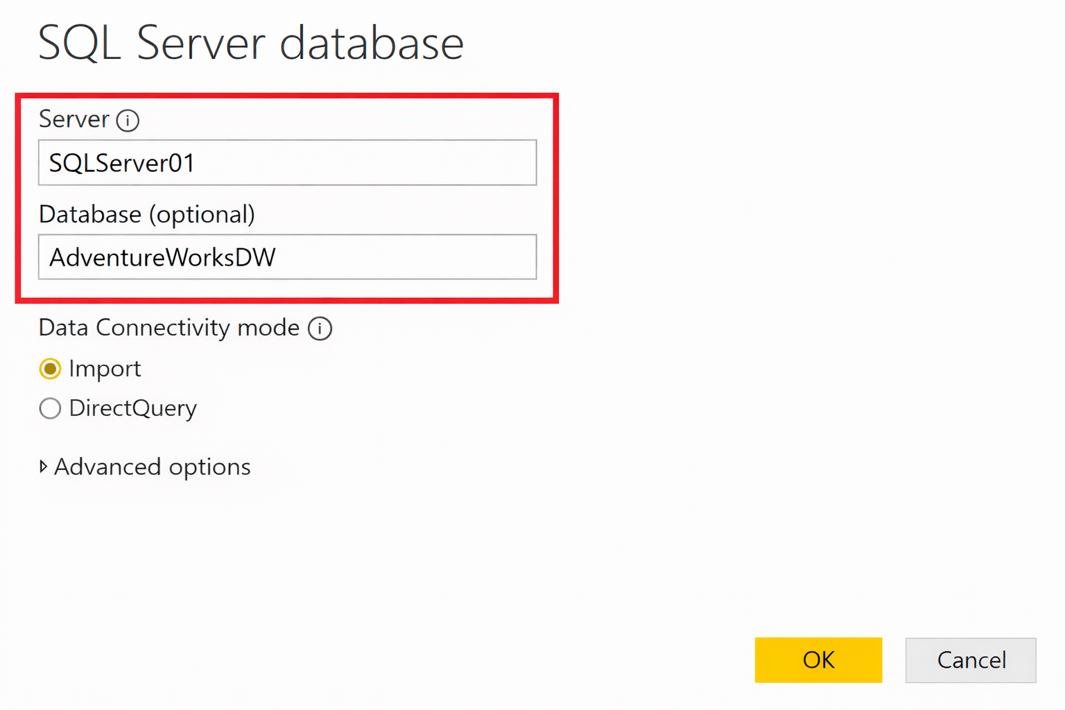Click the Cancel button
This screenshot has height=710, width=1065.
point(971,660)
